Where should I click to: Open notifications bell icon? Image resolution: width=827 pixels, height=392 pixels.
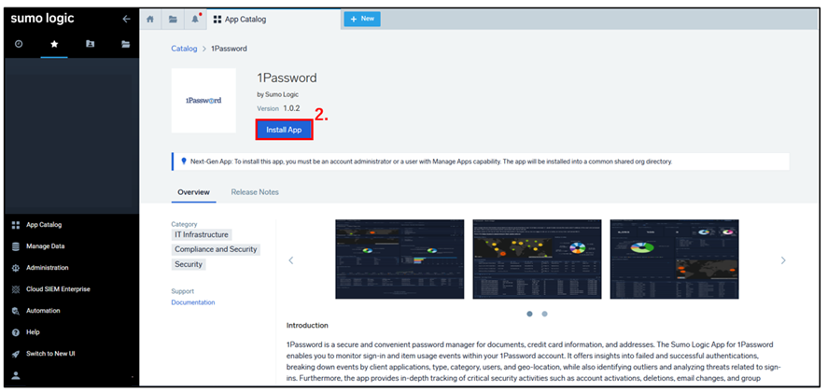[x=195, y=19]
